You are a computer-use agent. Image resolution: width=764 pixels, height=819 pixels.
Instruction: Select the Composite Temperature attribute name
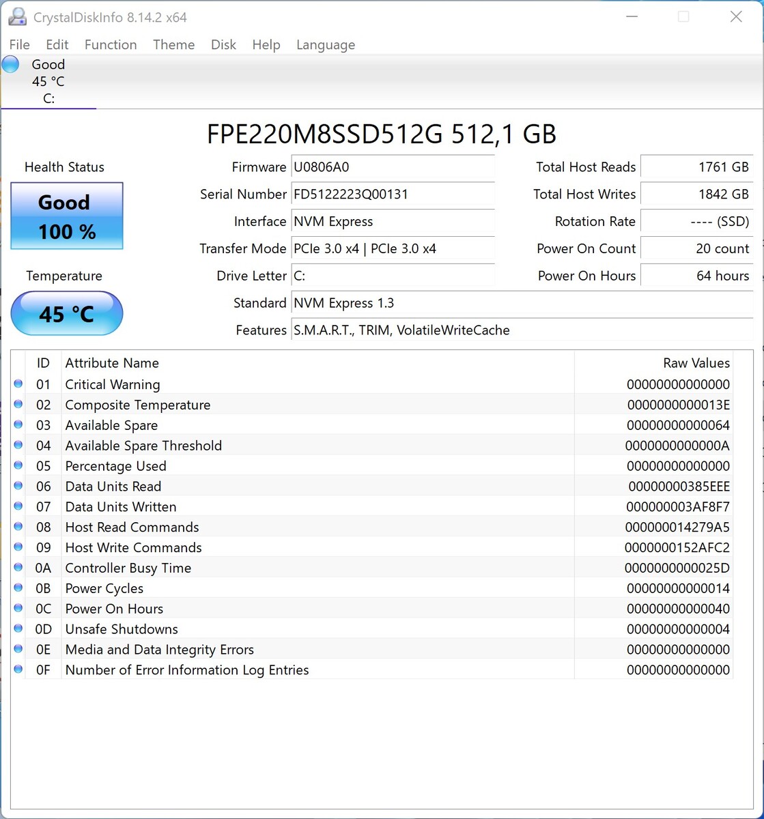click(138, 405)
